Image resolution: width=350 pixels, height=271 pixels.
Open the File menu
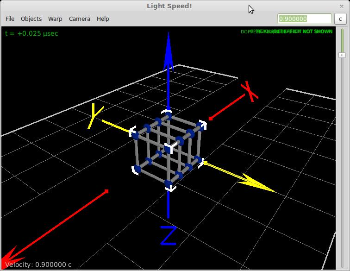[10, 19]
